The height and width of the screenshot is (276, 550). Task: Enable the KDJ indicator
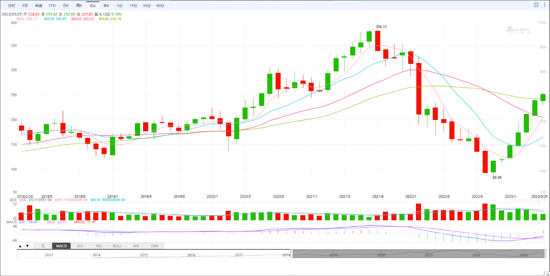pos(80,246)
